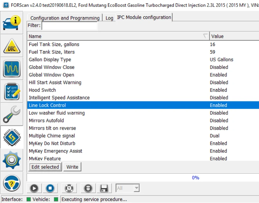Click the Name column sort arrow

point(205,36)
